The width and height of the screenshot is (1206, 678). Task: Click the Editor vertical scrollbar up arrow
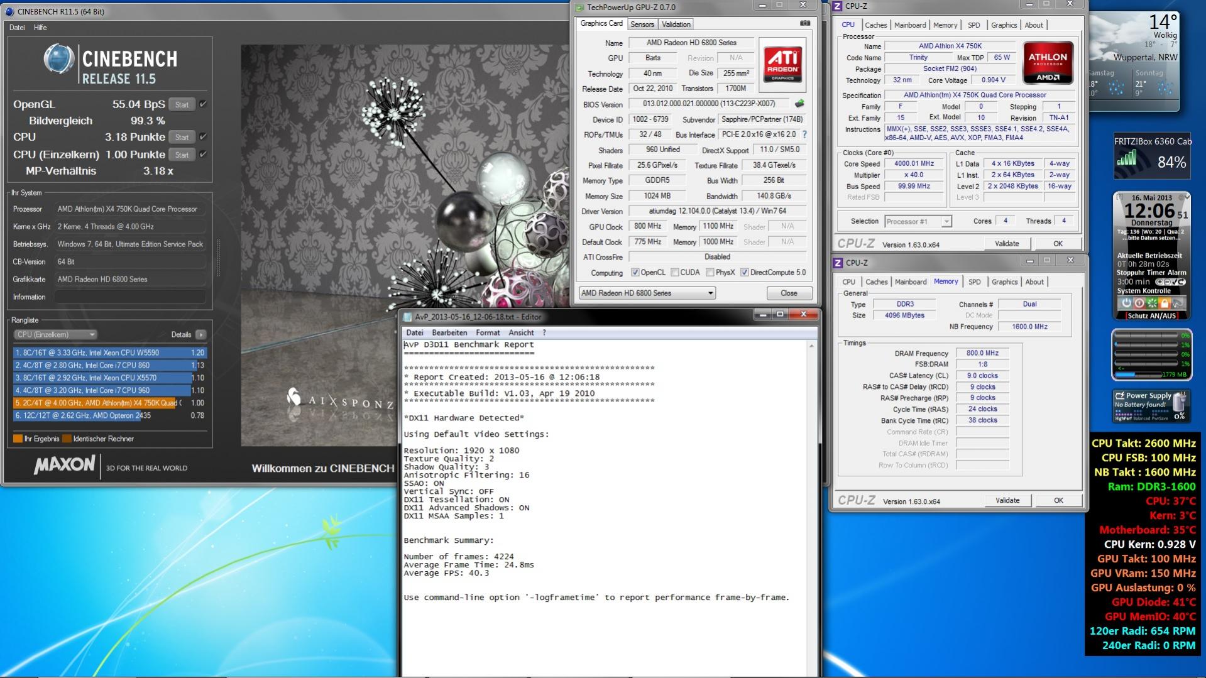[811, 346]
